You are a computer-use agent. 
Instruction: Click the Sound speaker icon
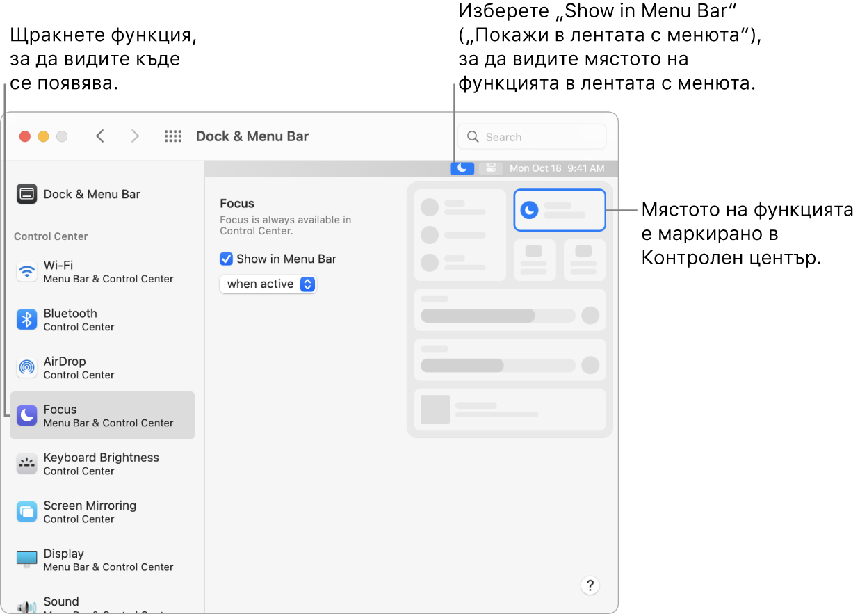point(26,606)
